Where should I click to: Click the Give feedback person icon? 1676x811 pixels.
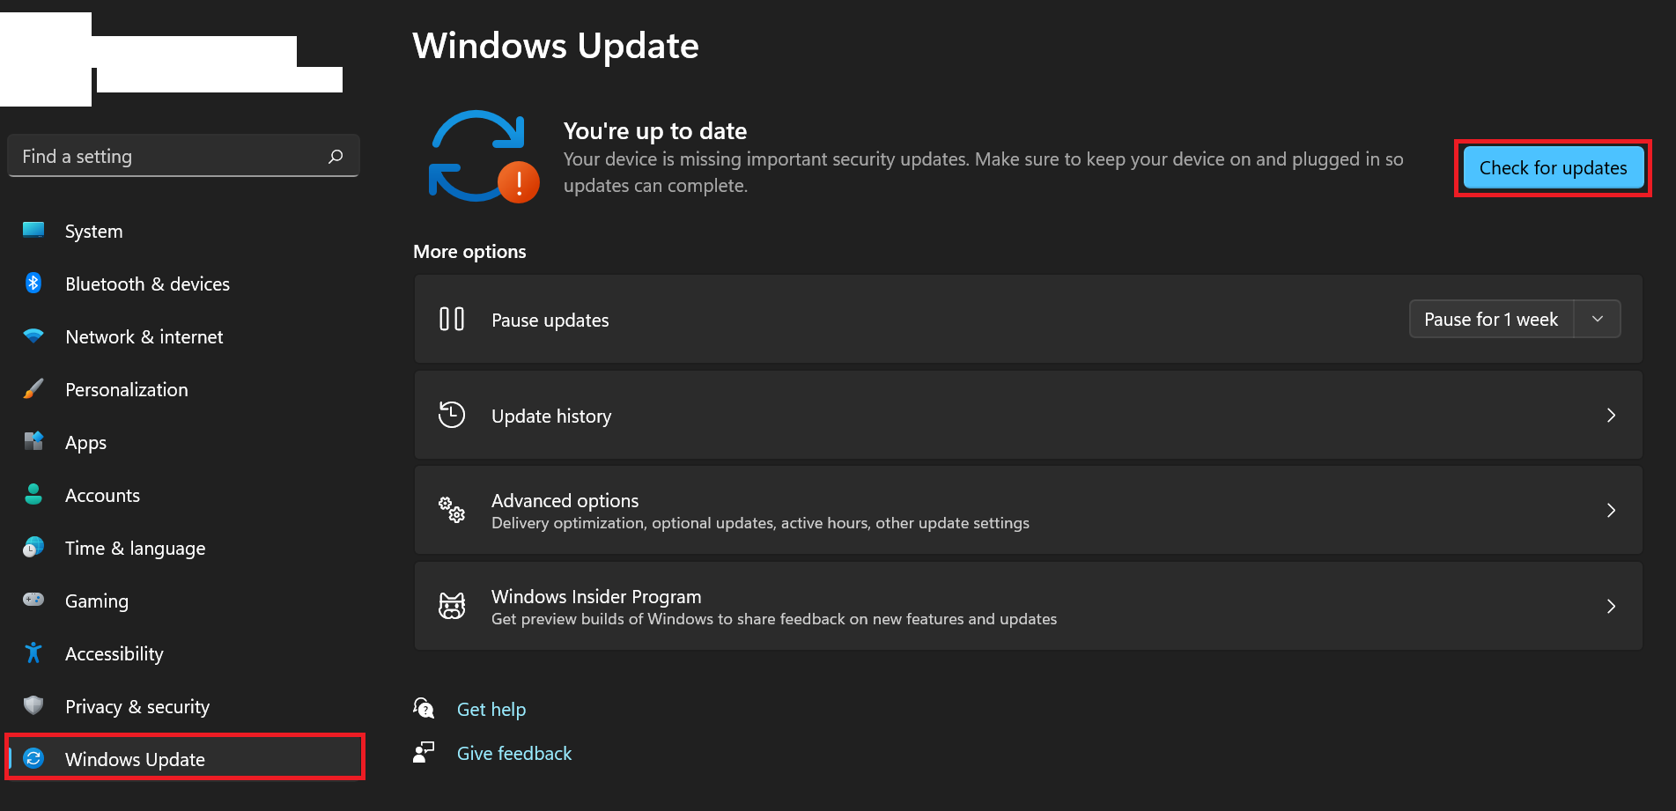424,752
